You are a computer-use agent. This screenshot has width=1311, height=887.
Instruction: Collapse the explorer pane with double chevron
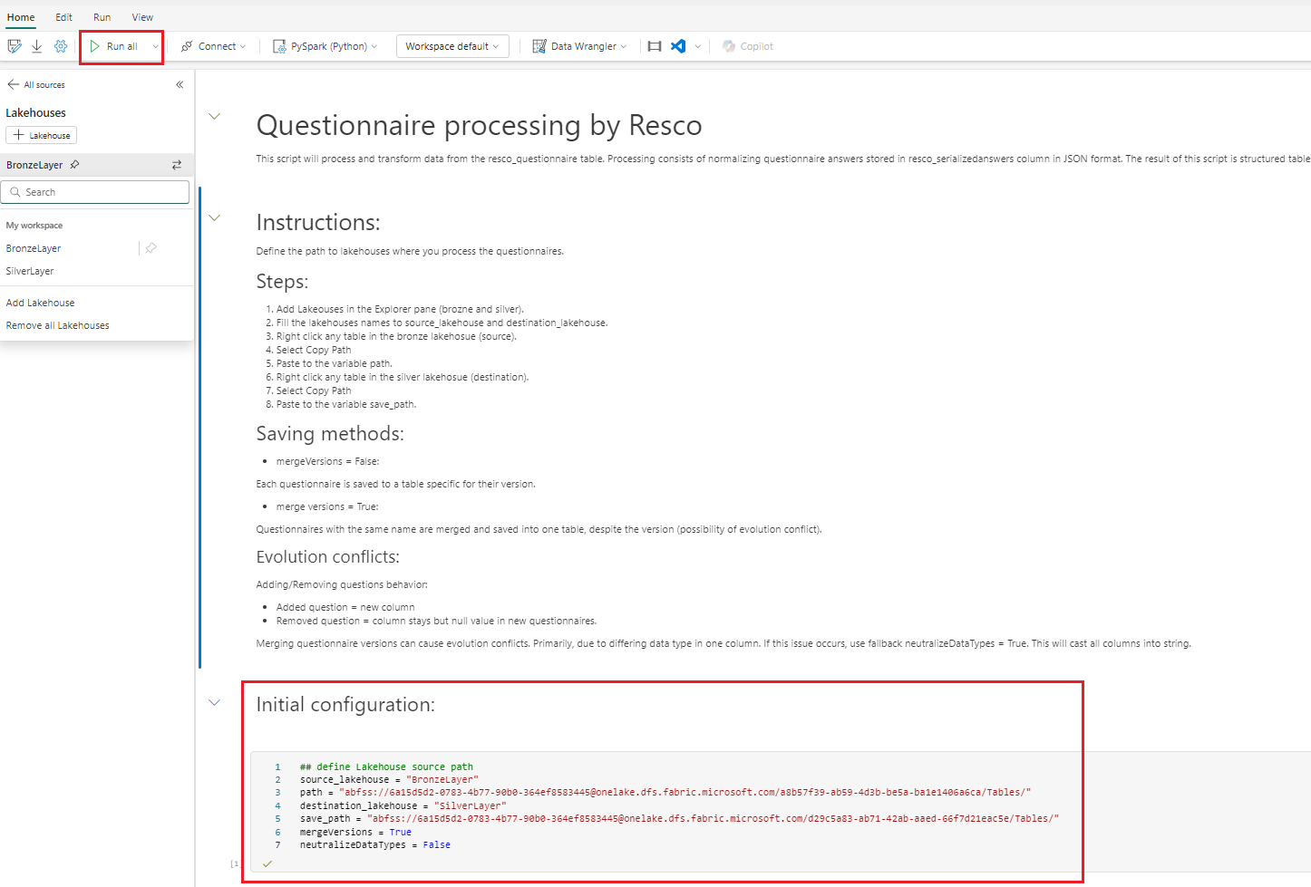point(180,84)
